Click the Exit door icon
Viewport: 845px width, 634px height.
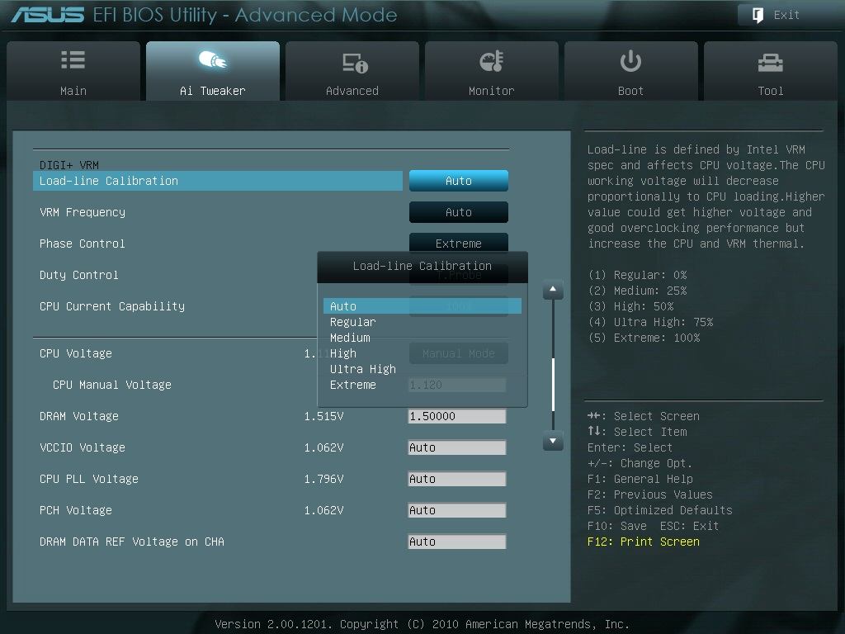(758, 15)
